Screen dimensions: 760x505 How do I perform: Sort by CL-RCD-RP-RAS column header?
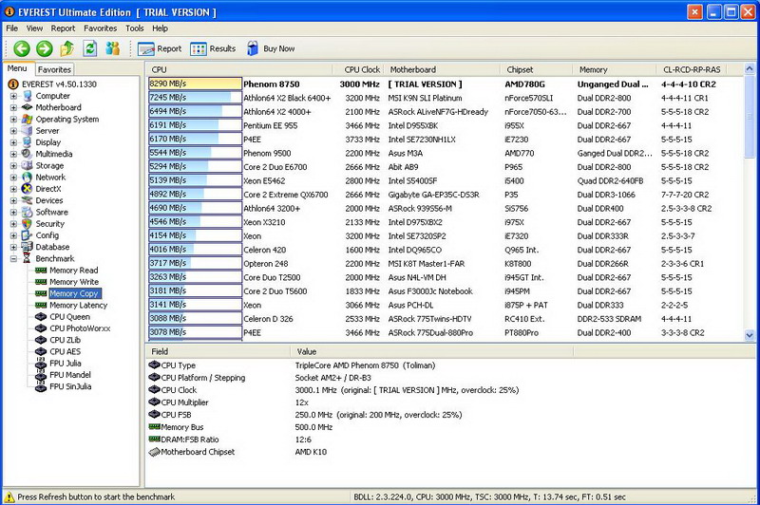pyautogui.click(x=693, y=69)
